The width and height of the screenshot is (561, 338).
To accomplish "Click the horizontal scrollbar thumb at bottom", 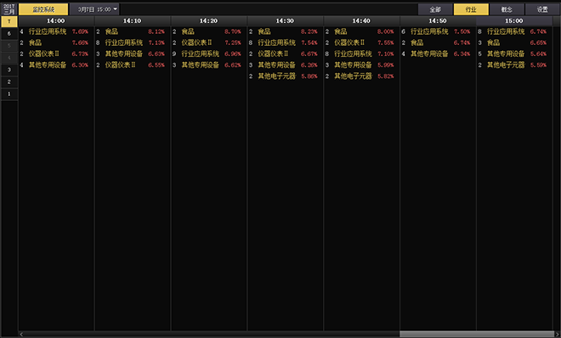I will pos(477,334).
